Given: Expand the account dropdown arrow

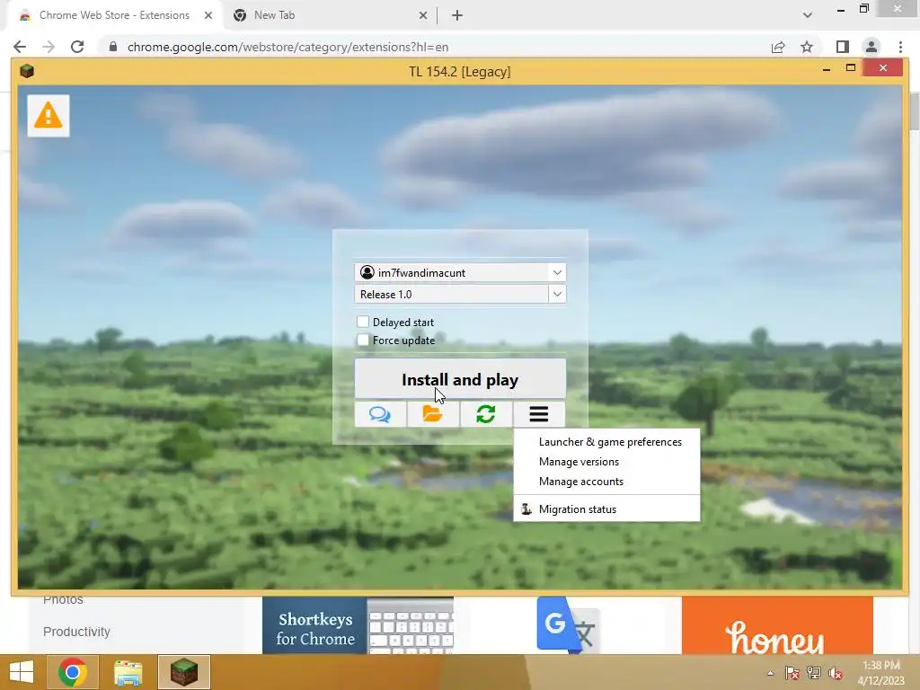Looking at the screenshot, I should click(x=557, y=272).
